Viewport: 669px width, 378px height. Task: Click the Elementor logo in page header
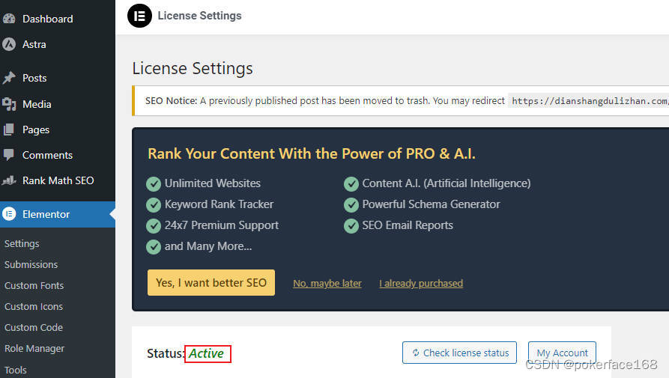(x=139, y=16)
